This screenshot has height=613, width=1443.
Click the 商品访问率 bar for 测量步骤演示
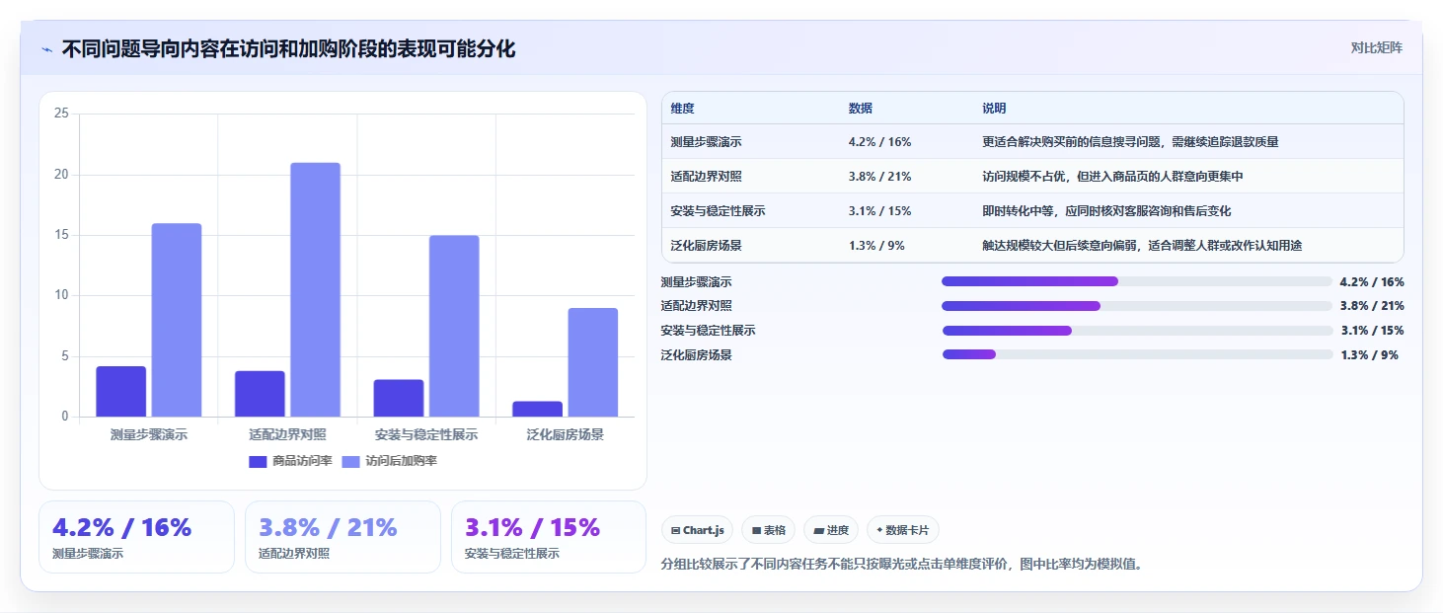(121, 391)
